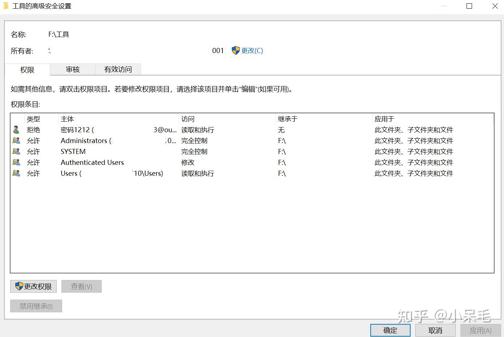Click the shield icon next to 更改(C)
The height and width of the screenshot is (337, 504).
click(x=236, y=50)
